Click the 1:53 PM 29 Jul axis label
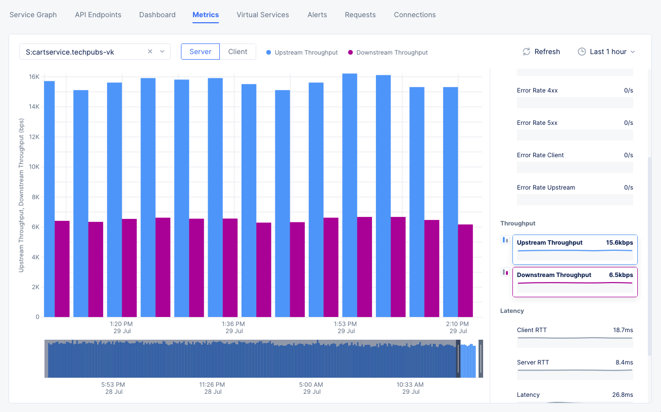 tap(345, 328)
